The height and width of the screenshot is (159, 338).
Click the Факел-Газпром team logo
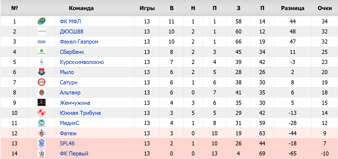tap(41, 42)
